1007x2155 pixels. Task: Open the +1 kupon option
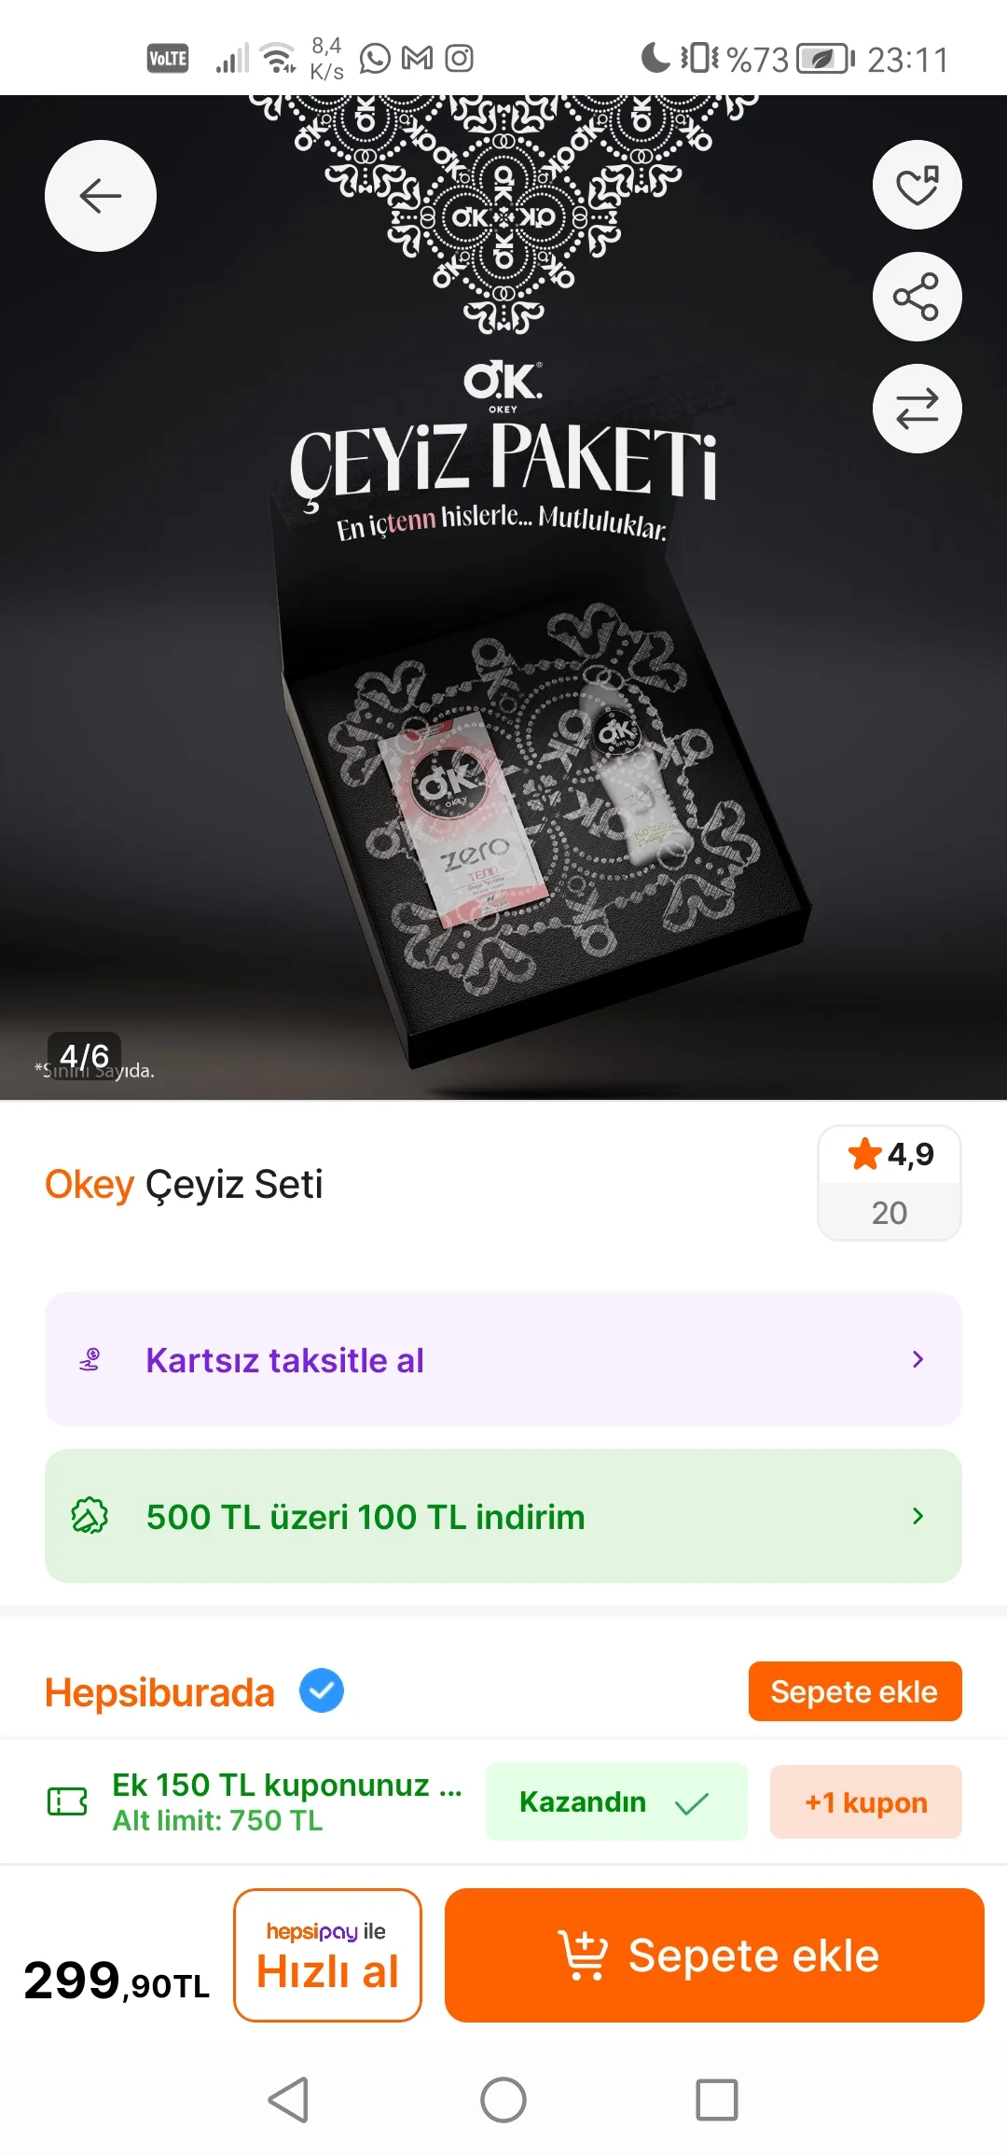pos(865,1801)
